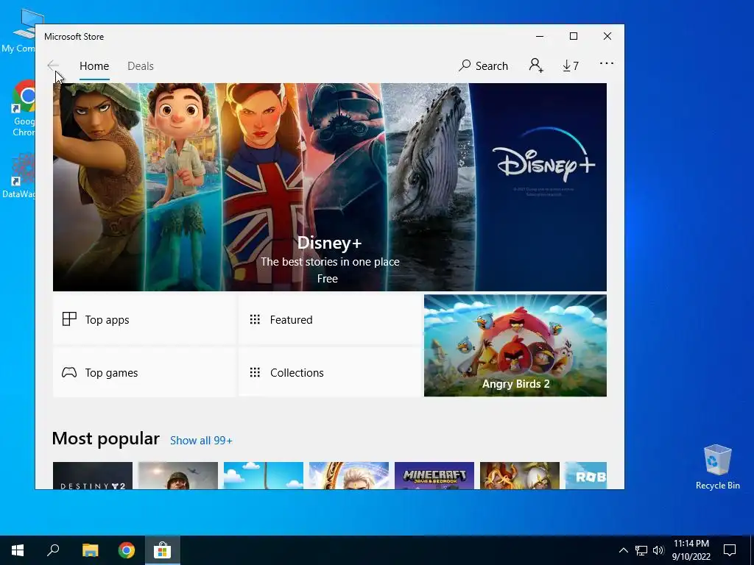
Task: Open the Destiny 2 game thumbnail
Action: click(x=92, y=476)
